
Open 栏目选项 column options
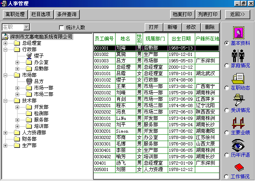click(x=41, y=14)
